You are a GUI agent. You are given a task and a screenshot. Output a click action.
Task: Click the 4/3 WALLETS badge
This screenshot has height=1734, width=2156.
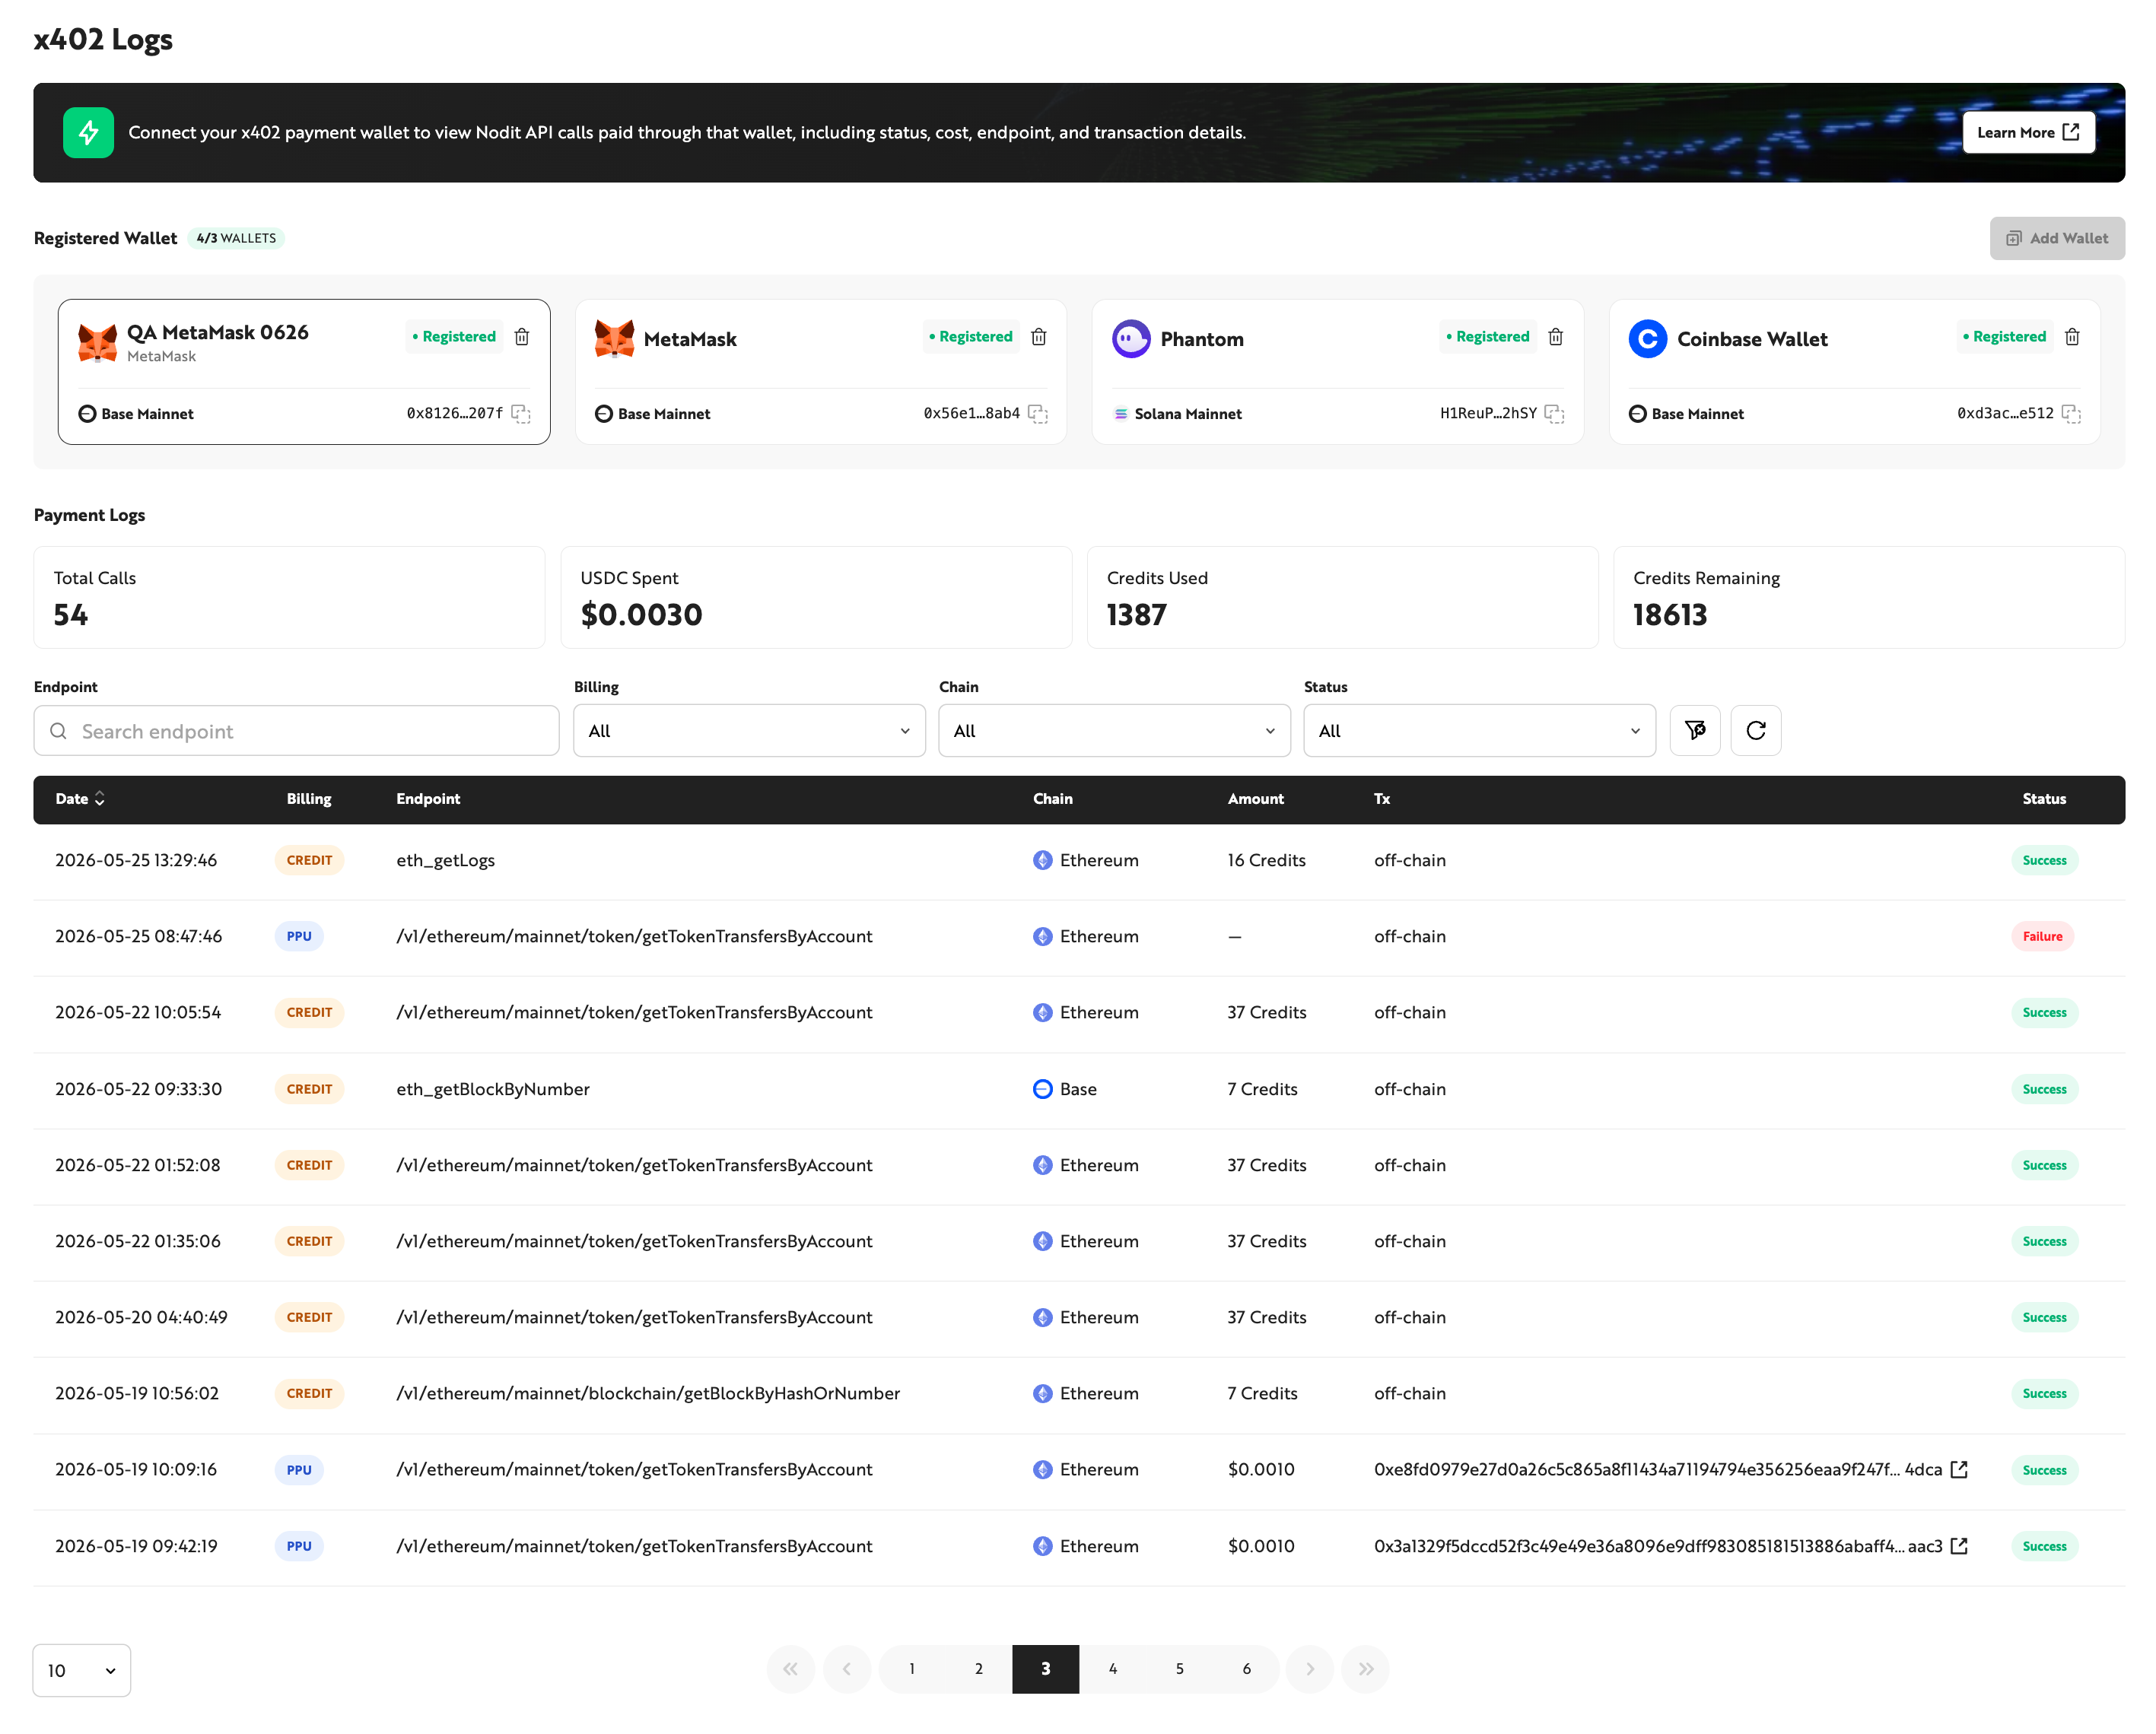(x=236, y=238)
